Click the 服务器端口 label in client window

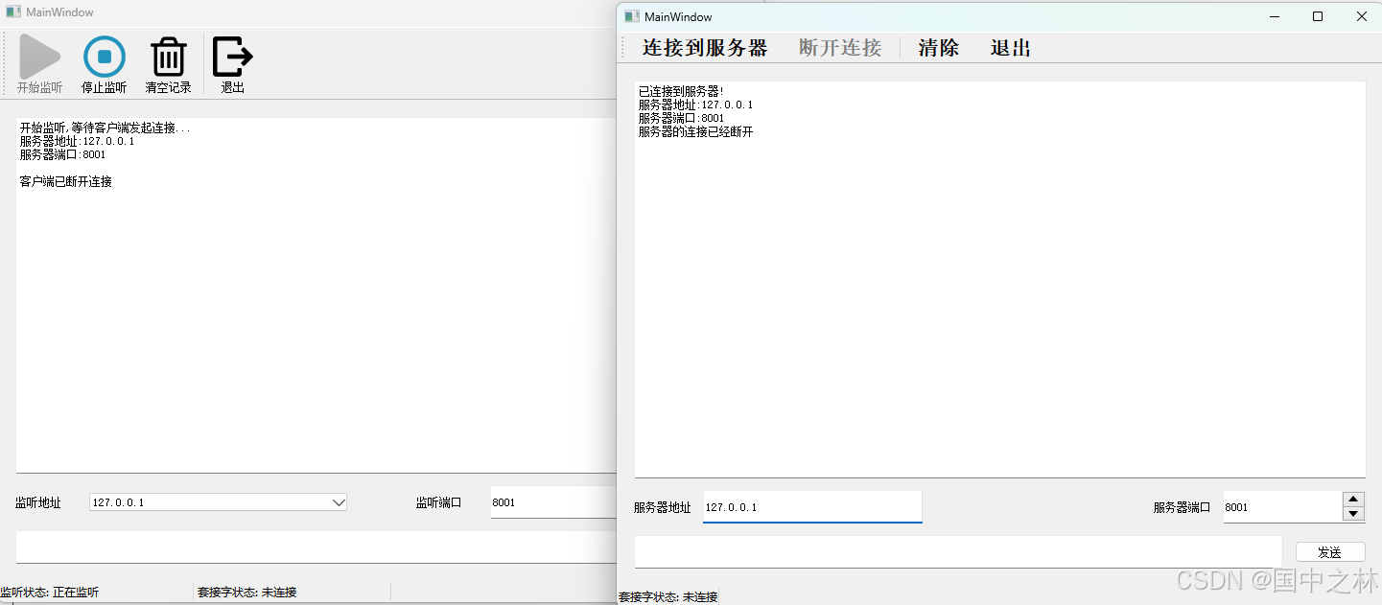coord(1183,507)
